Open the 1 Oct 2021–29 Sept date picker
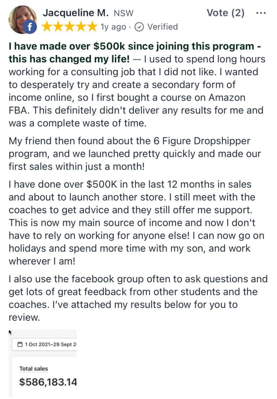The width and height of the screenshot is (277, 399). point(44,344)
